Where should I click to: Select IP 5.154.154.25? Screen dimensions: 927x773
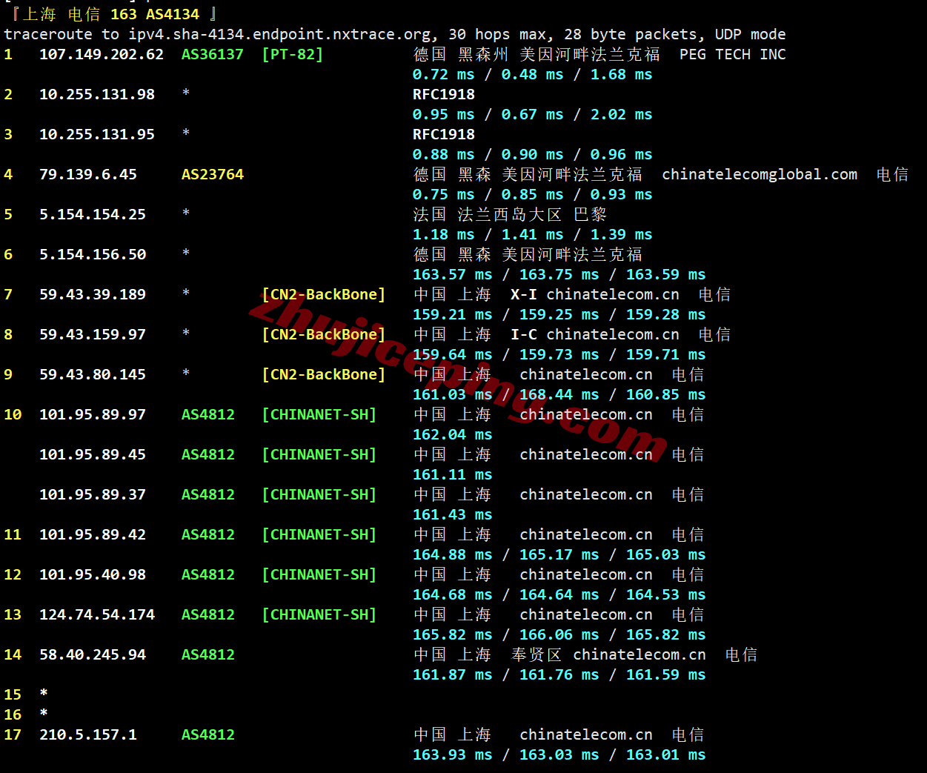93,214
